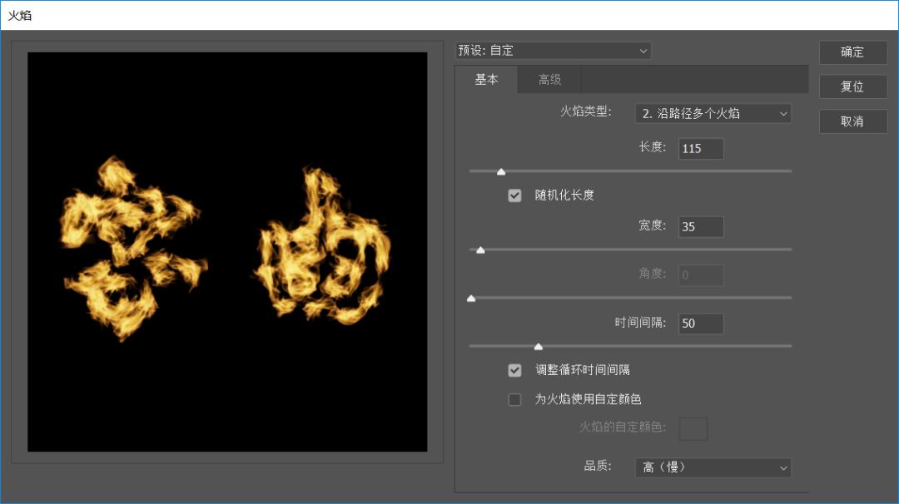This screenshot has width=899, height=504.
Task: Click the 宽度 value input field
Action: [700, 227]
